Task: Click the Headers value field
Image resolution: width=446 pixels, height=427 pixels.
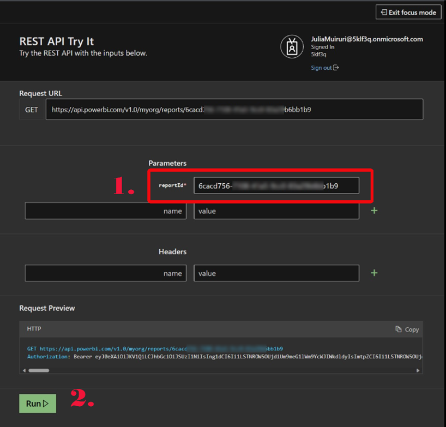Action: 276,273
